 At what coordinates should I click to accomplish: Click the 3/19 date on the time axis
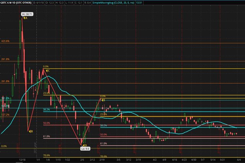coord(138,160)
